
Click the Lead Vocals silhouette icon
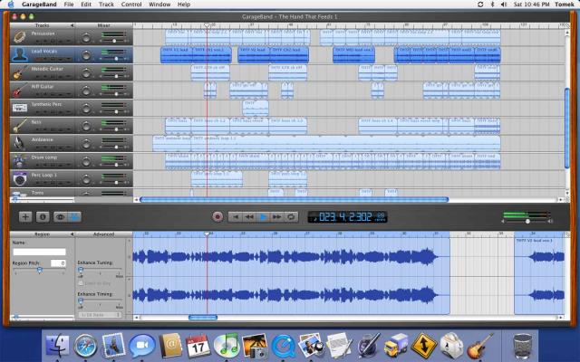click(19, 54)
